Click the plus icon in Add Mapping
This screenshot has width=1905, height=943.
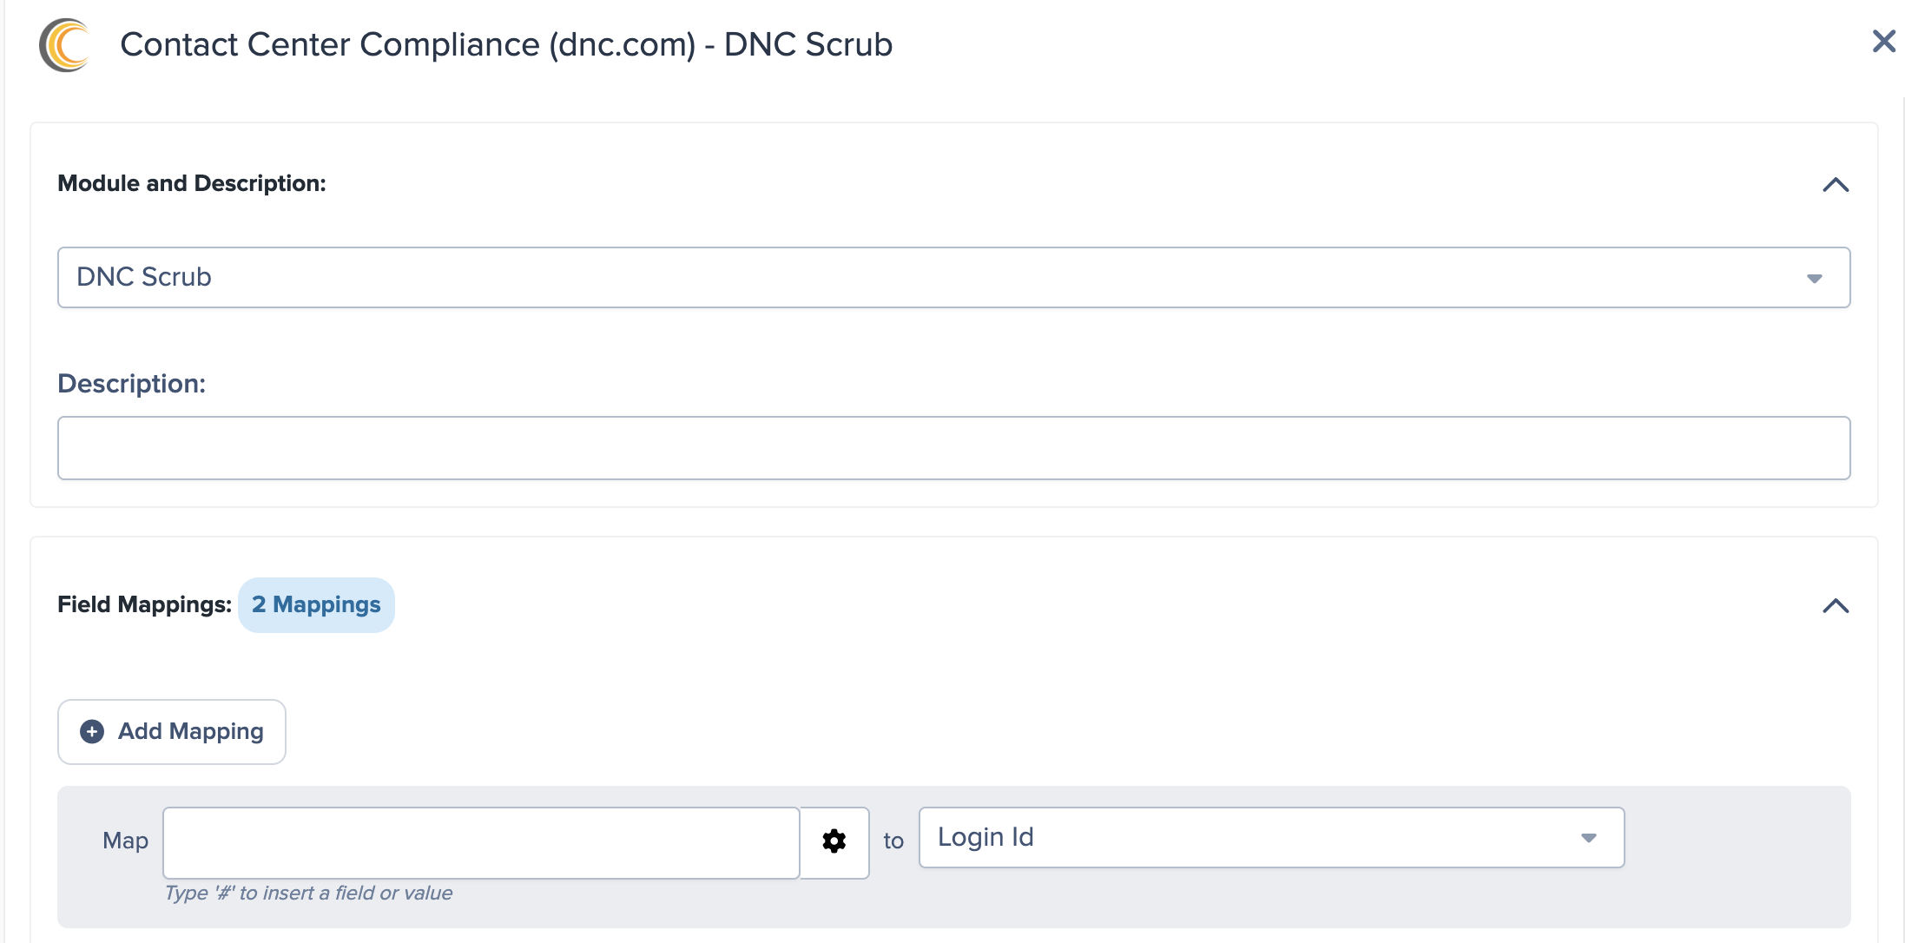(92, 732)
